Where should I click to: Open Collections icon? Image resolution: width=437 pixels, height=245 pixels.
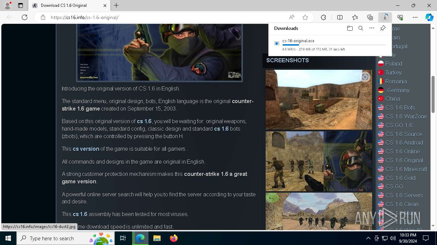pos(370,17)
